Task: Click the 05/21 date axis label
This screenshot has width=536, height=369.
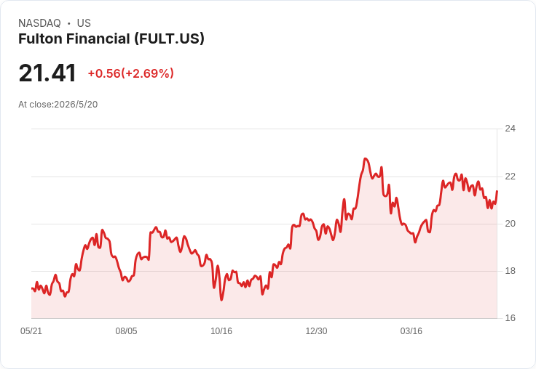Action: click(x=31, y=331)
